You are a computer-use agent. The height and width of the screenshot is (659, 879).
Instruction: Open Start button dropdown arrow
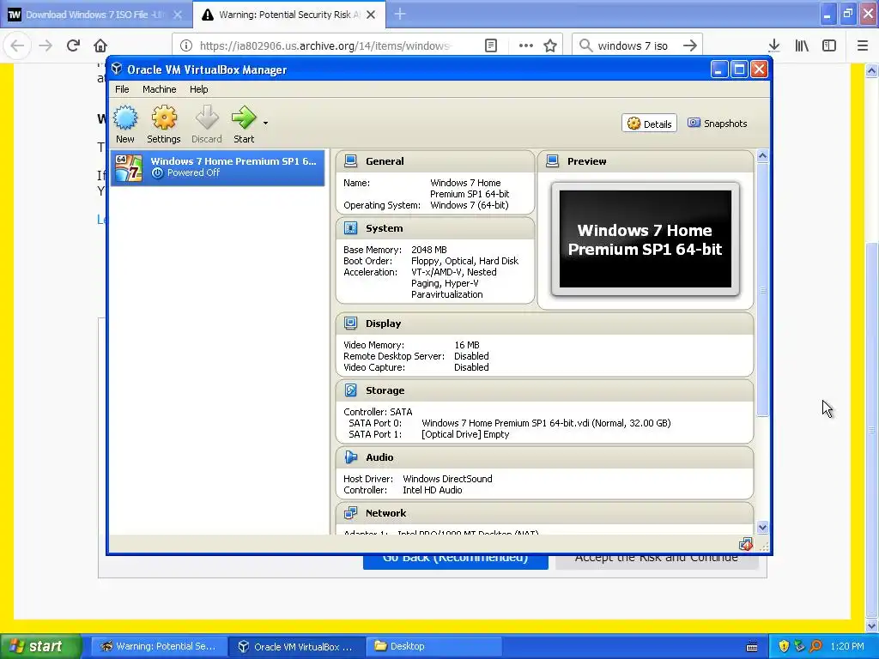click(265, 123)
